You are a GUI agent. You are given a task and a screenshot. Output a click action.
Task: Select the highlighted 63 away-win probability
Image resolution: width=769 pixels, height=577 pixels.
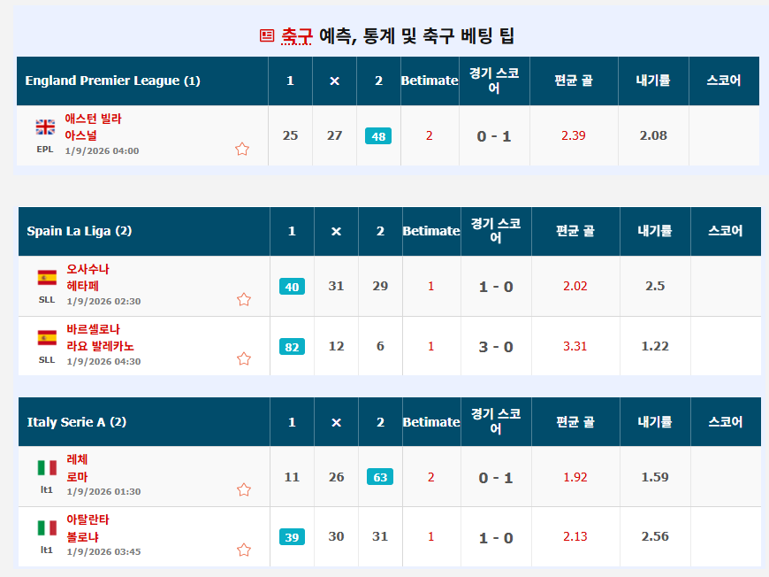click(x=380, y=477)
